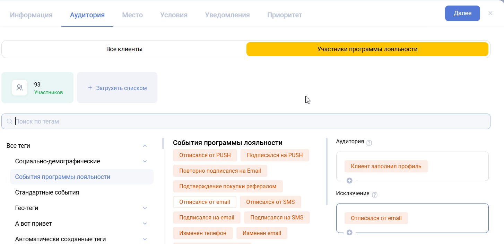504x244 pixels.
Task: Expand Социально-демографические category
Action: tap(145, 161)
